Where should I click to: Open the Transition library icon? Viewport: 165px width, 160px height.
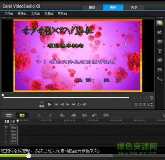[x=160, y=41]
